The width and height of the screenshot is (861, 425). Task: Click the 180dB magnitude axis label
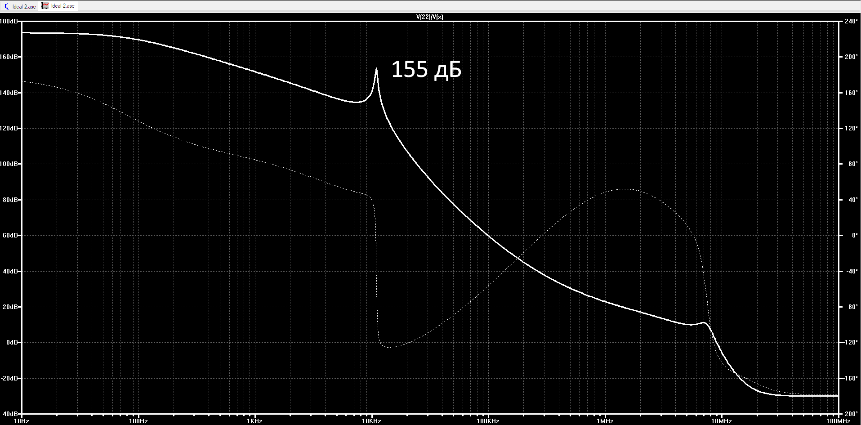(x=9, y=21)
